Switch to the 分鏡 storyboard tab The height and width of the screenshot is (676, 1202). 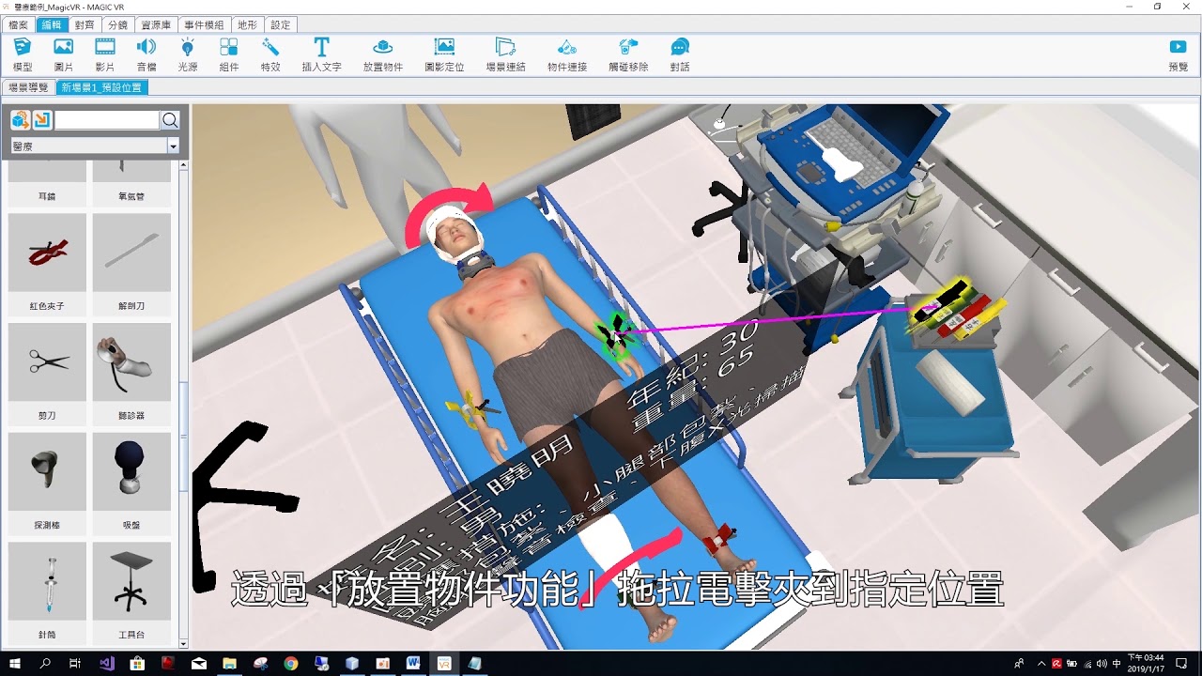point(117,24)
